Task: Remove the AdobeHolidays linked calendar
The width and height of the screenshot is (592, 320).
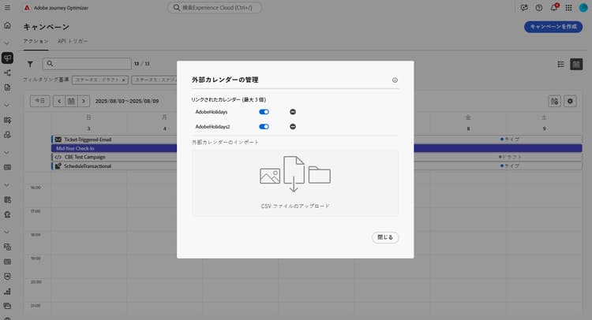Action: 293,112
